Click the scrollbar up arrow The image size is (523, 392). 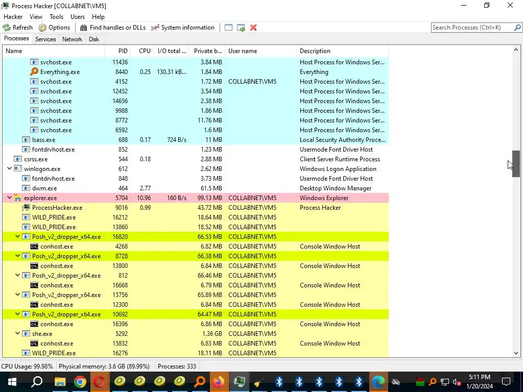click(x=516, y=50)
